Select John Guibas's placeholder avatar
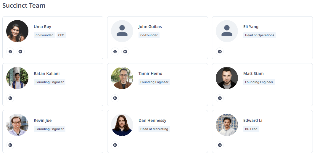The width and height of the screenshot is (317, 156). [x=122, y=31]
